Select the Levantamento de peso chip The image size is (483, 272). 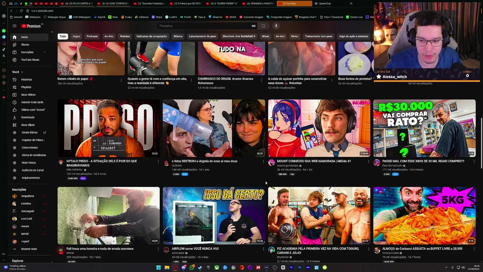point(203,36)
